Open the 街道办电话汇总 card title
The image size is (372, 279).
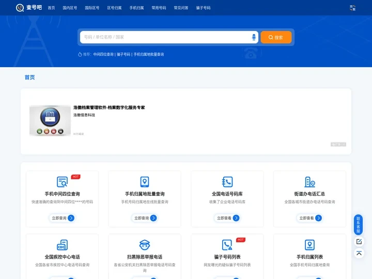tap(309, 194)
